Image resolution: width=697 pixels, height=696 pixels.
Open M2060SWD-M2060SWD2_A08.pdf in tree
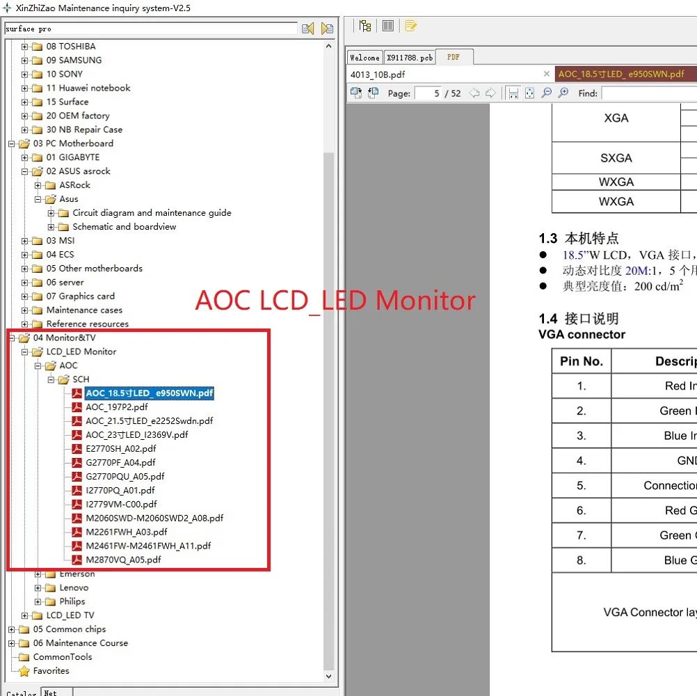154,518
